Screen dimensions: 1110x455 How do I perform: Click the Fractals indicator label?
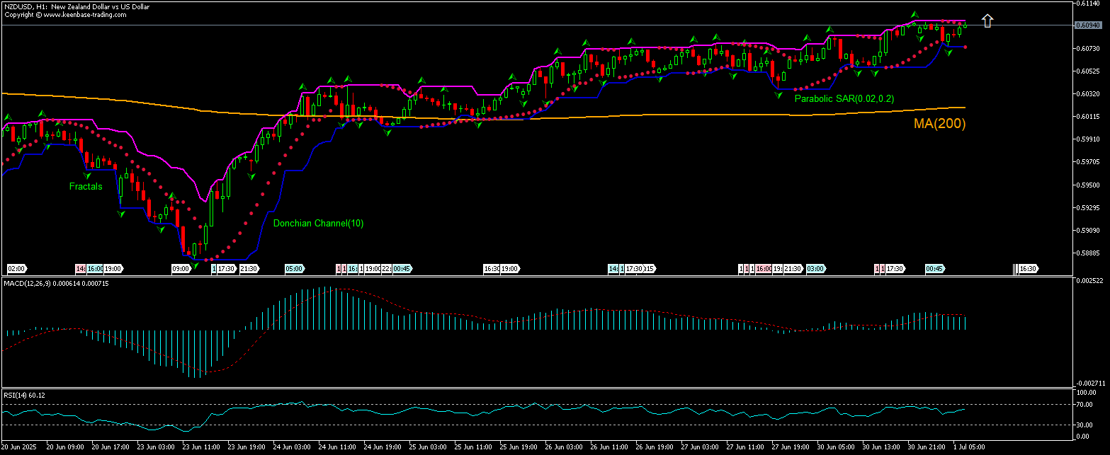[85, 187]
